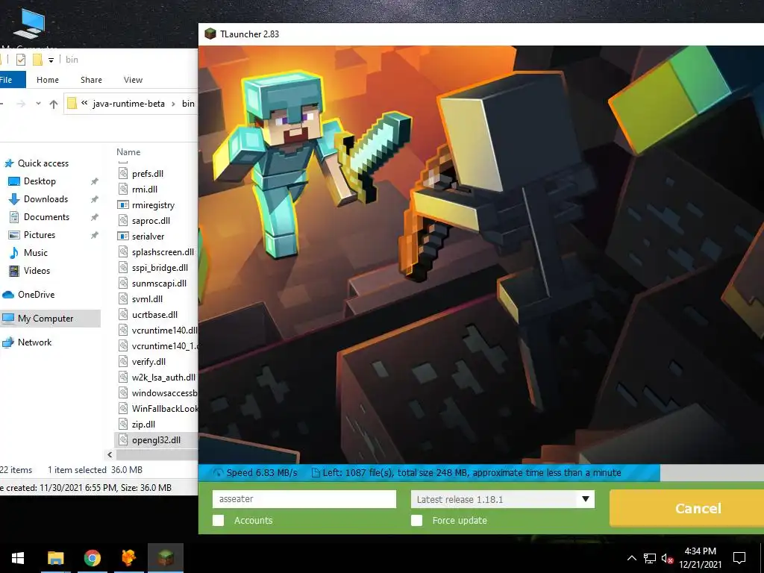Open Desktop in navigation pane
Viewport: 764px width, 573px height.
tap(40, 181)
